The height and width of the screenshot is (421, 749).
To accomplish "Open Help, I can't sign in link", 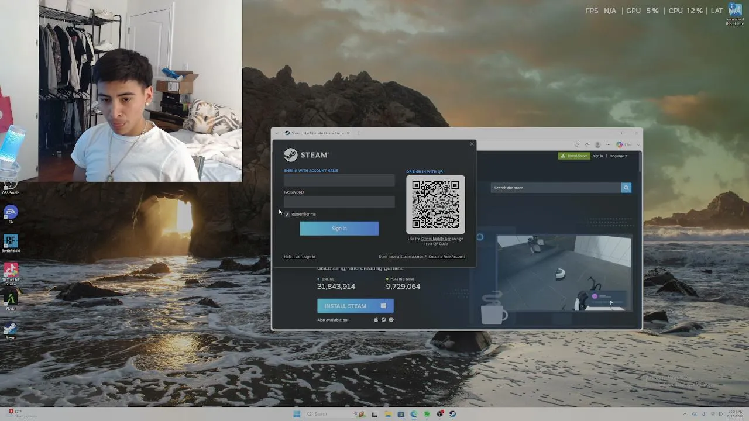I will [x=300, y=257].
